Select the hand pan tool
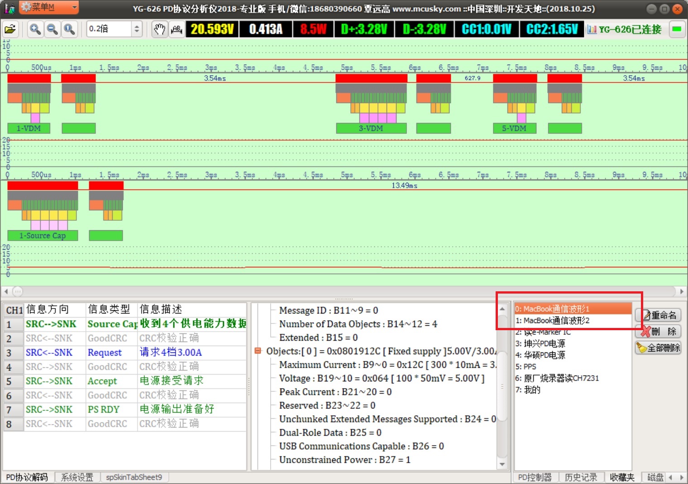The height and width of the screenshot is (484, 688). coord(159,29)
